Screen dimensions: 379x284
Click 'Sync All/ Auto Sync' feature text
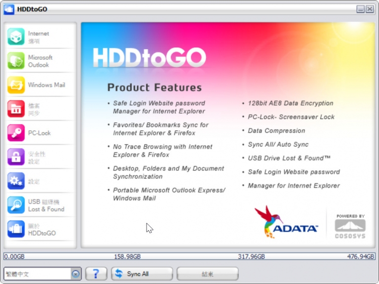(x=278, y=144)
